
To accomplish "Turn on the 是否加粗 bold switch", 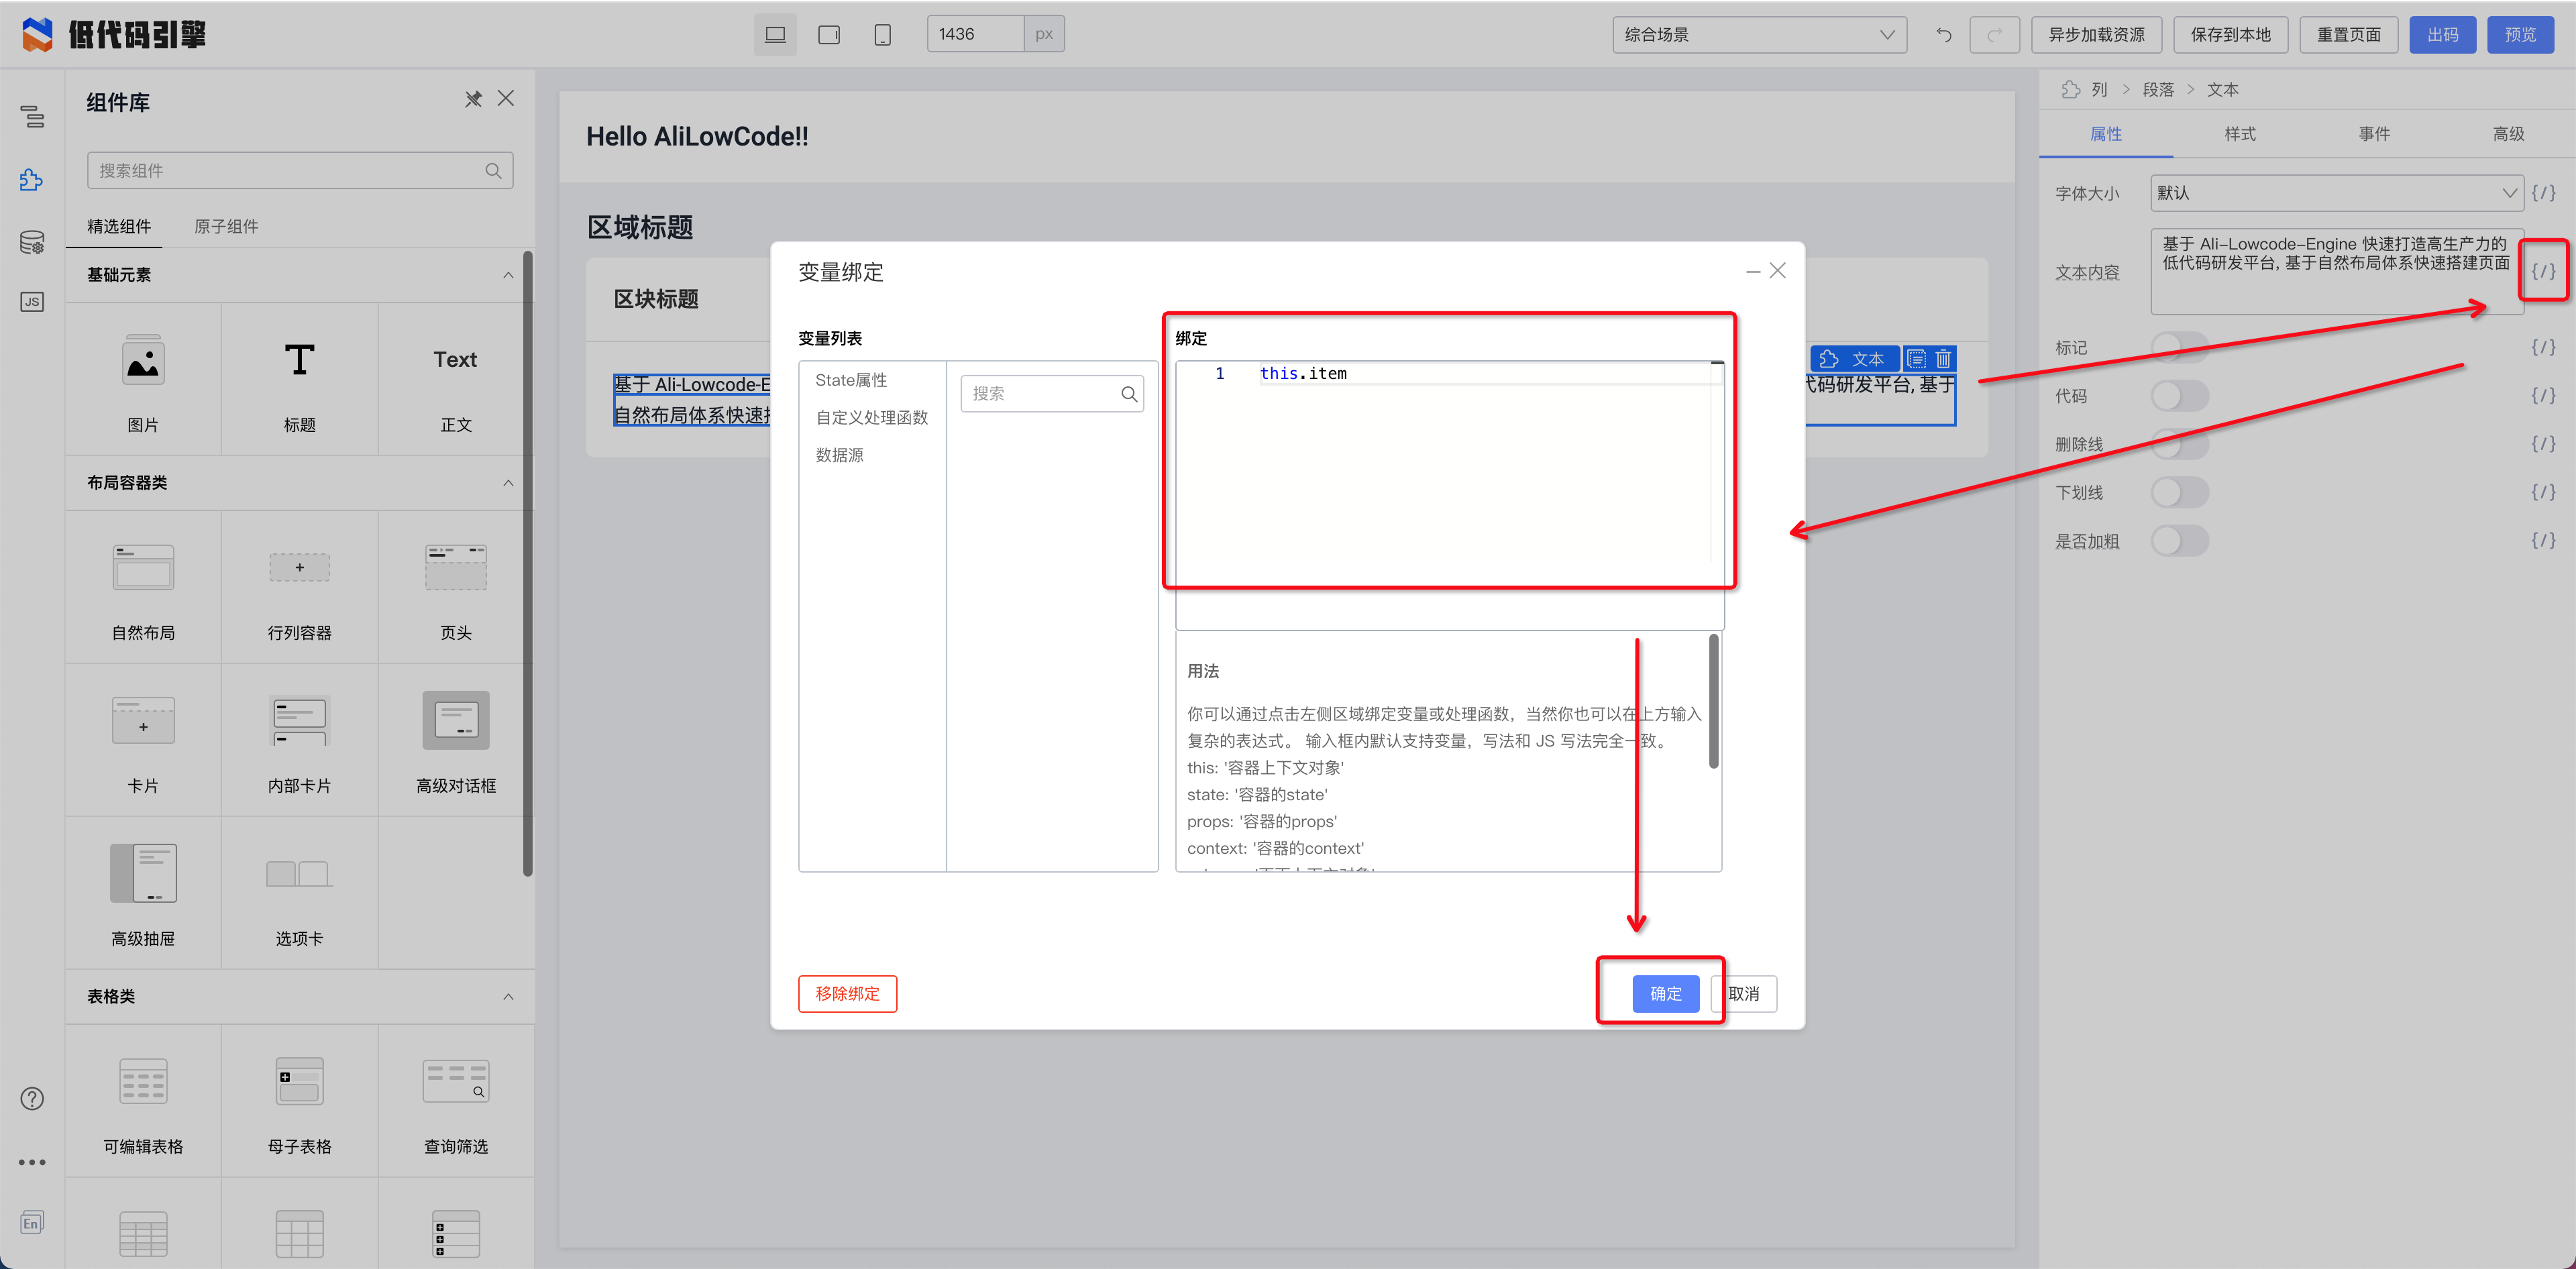I will click(2179, 541).
